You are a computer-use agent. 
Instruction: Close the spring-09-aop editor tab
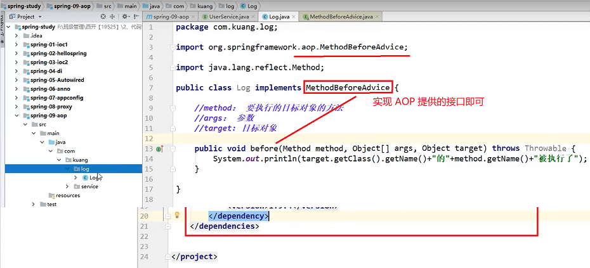point(193,17)
